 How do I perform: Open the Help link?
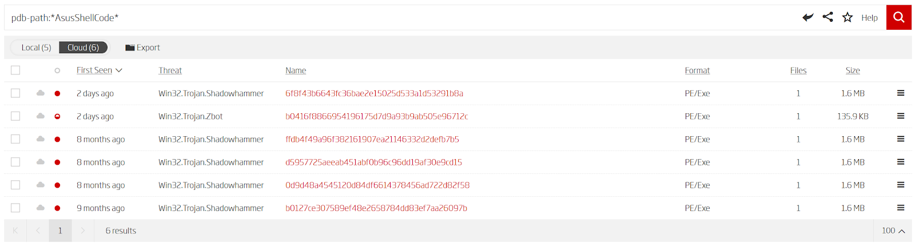point(869,18)
